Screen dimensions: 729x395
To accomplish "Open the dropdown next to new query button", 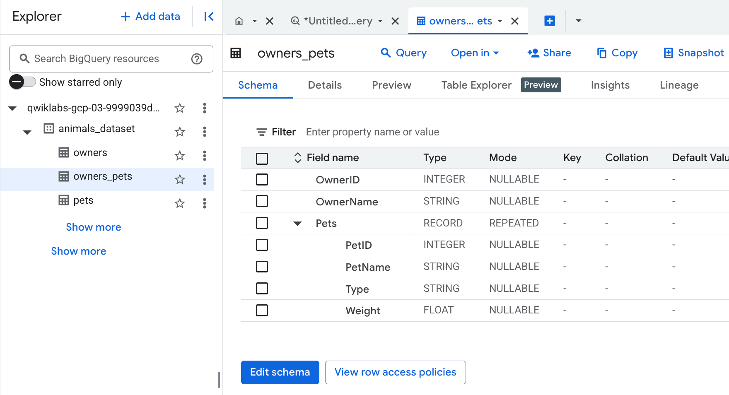I will pos(579,21).
